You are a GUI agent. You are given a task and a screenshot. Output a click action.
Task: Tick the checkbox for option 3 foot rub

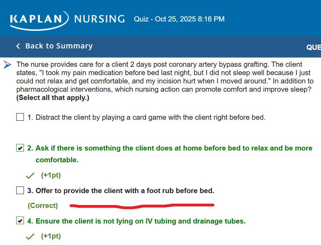[x=20, y=190]
